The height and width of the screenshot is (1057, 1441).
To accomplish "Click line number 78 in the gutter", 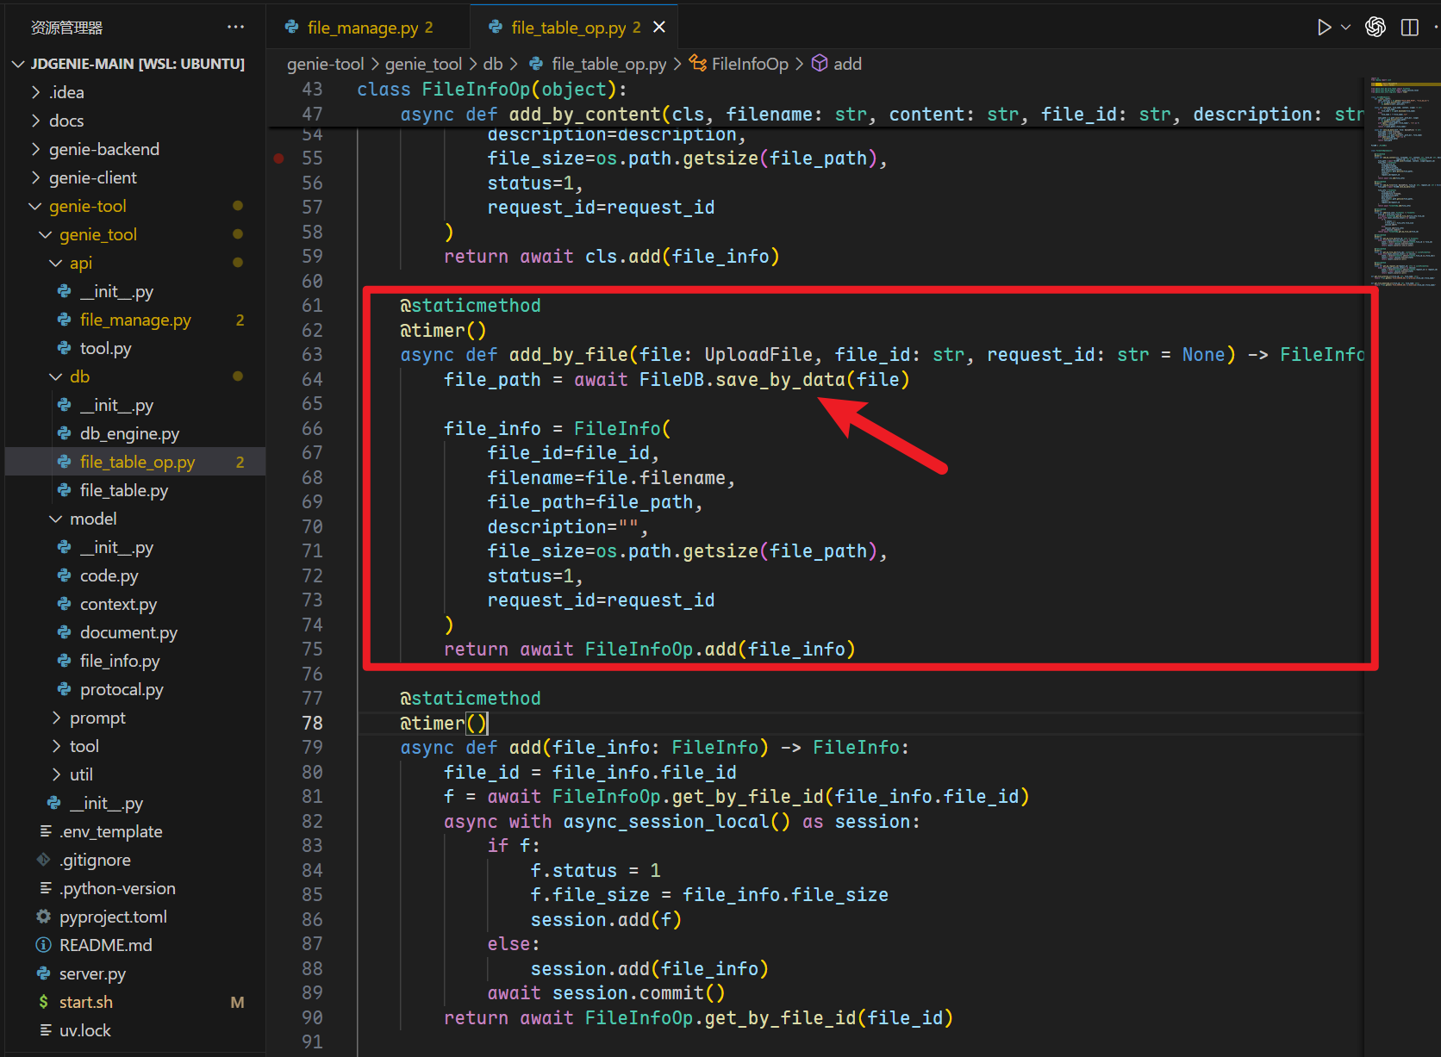I will pyautogui.click(x=312, y=723).
